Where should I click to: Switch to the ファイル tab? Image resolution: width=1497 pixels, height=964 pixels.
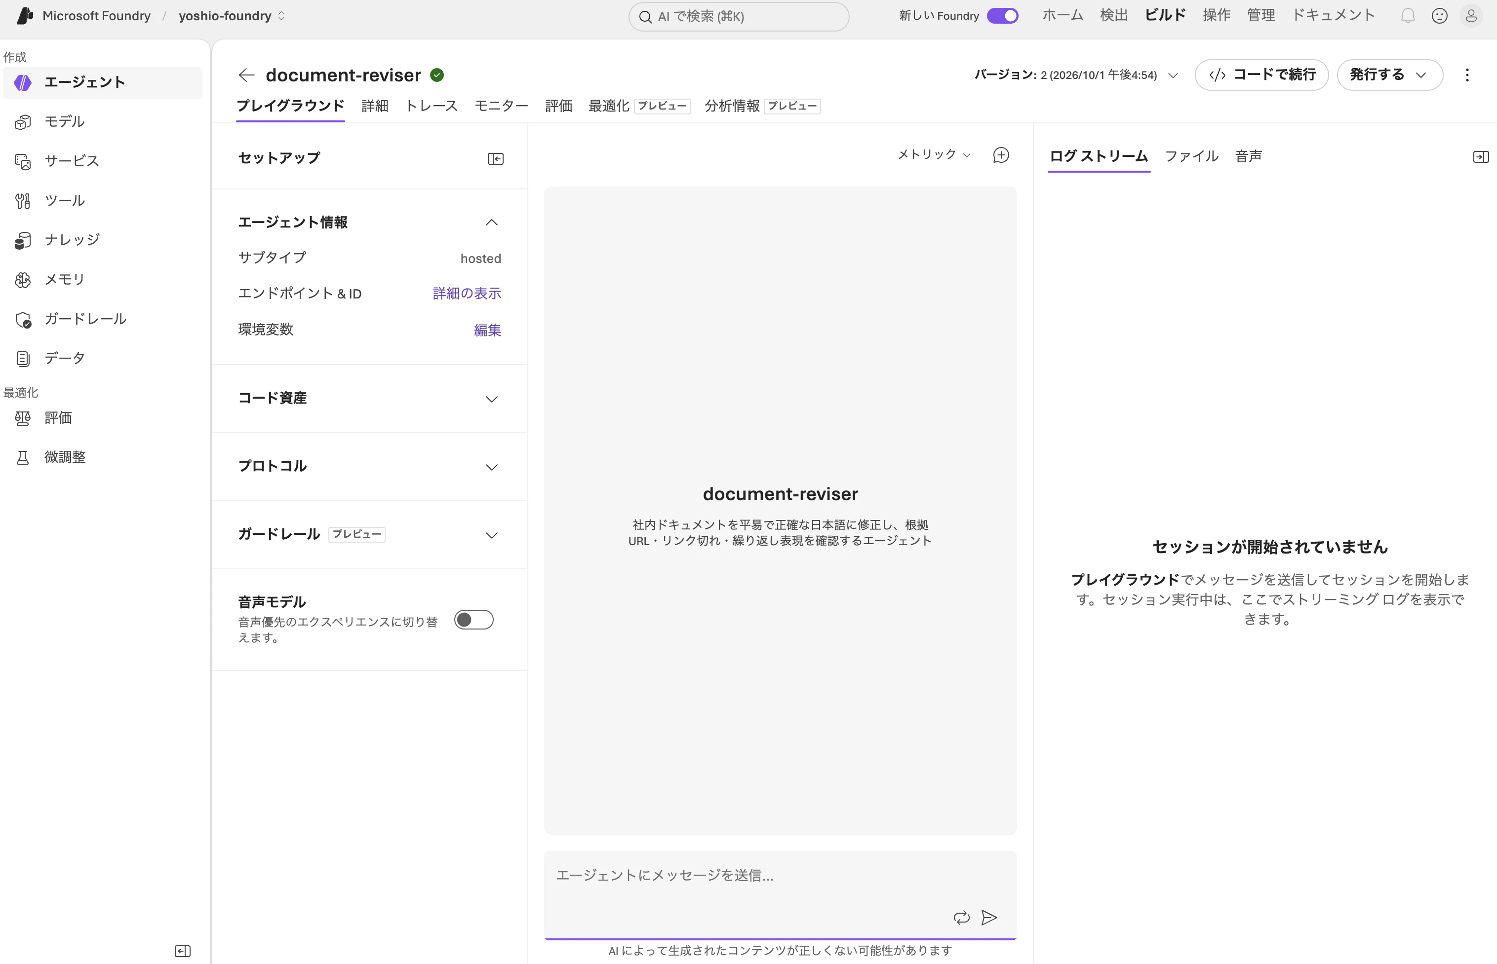click(x=1191, y=156)
